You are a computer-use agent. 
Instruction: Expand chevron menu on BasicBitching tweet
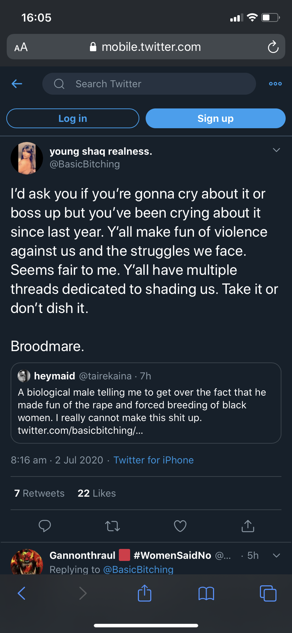pos(276,150)
